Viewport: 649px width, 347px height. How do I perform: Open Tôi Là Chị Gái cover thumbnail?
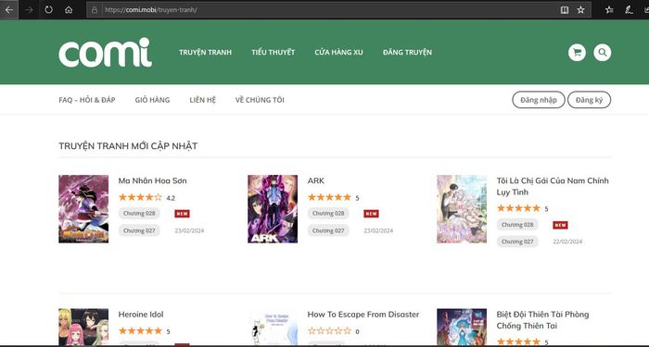[x=462, y=209]
